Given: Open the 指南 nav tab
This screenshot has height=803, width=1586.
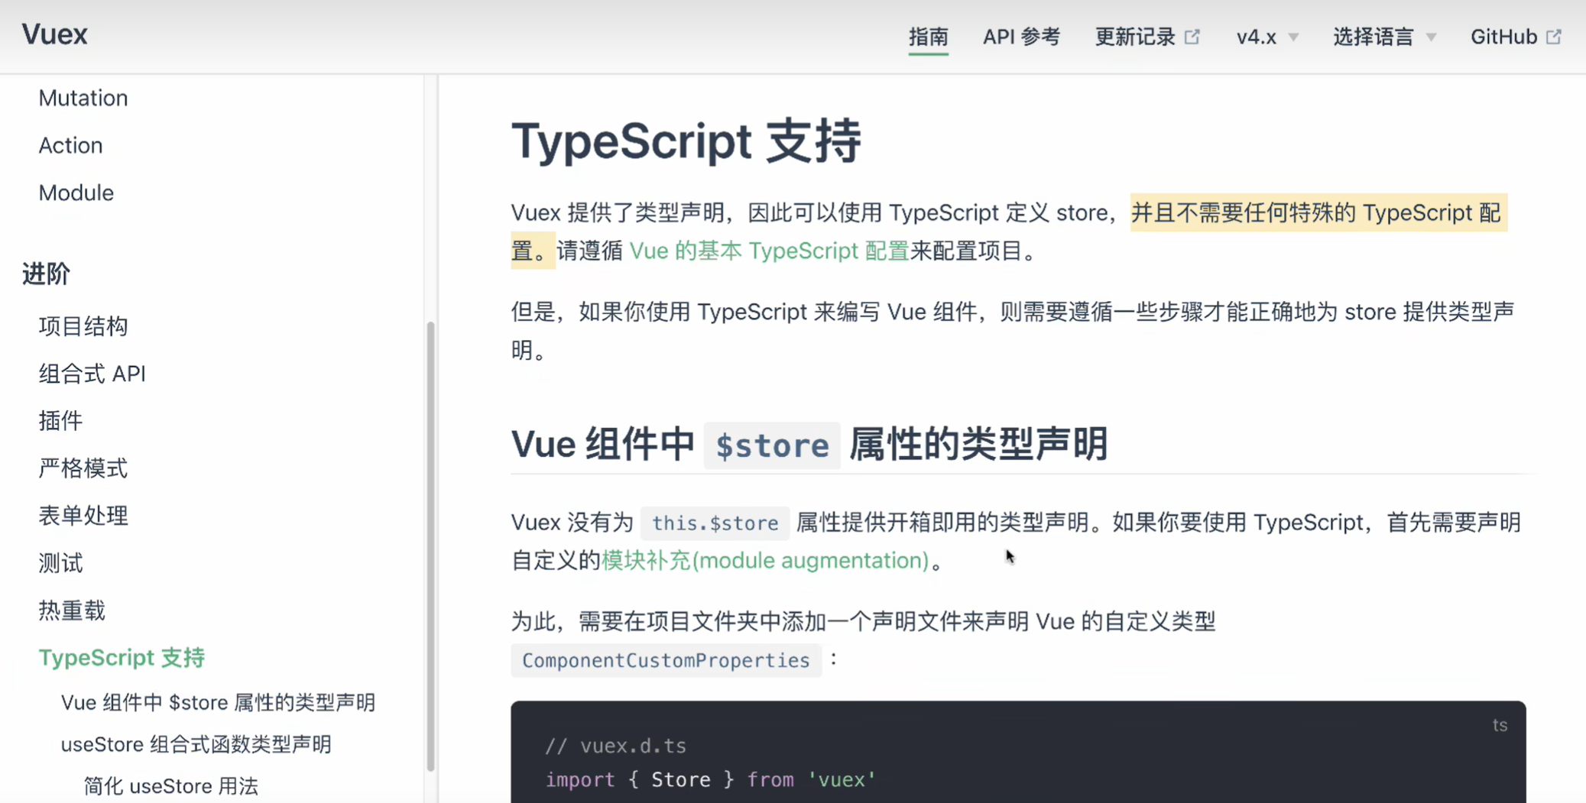Looking at the screenshot, I should pyautogui.click(x=928, y=37).
